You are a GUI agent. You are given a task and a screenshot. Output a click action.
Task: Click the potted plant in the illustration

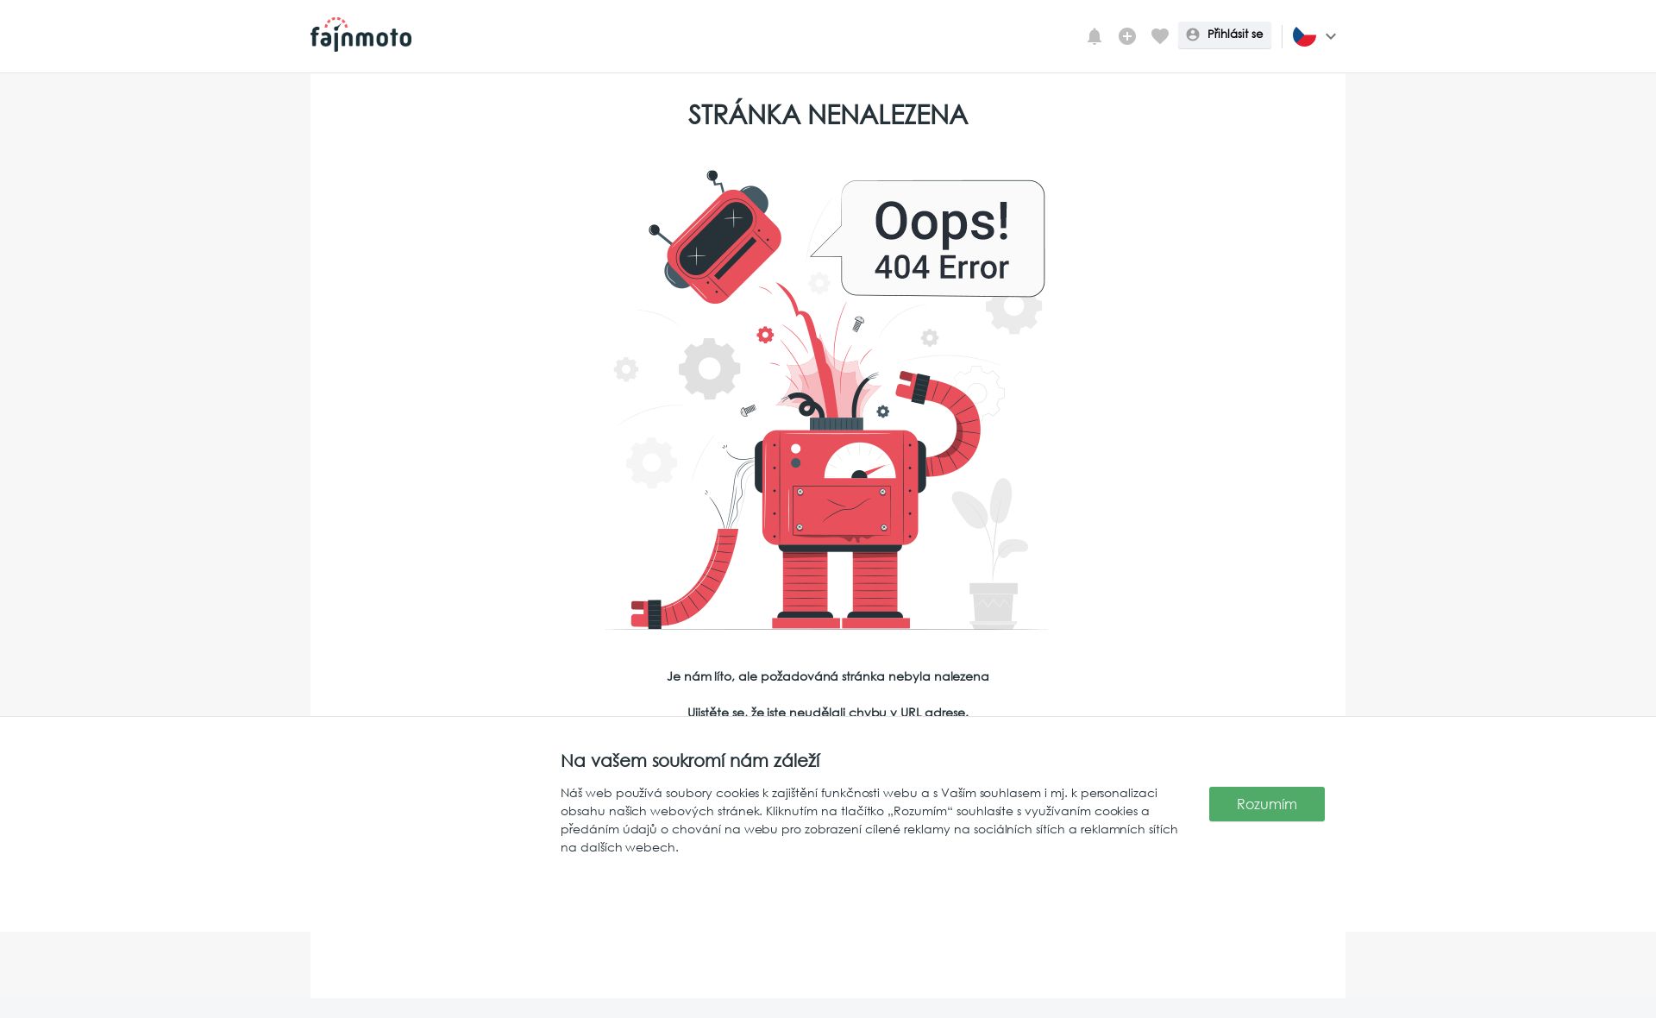coord(992,552)
